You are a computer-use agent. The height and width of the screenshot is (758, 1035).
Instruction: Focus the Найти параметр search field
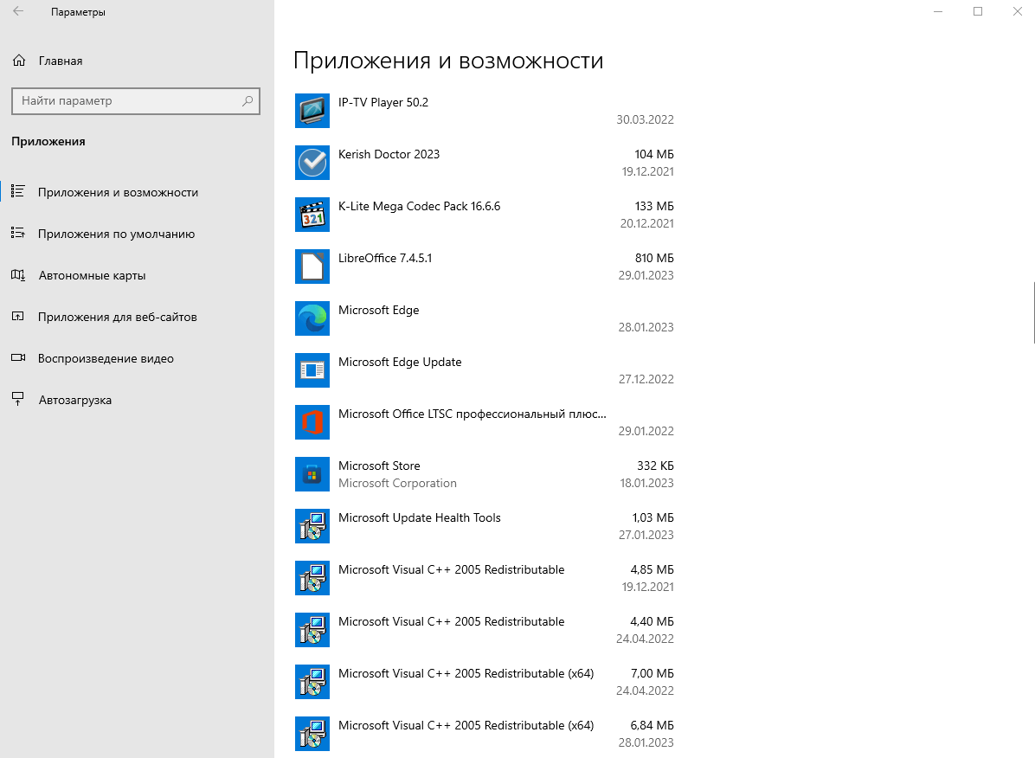(136, 101)
